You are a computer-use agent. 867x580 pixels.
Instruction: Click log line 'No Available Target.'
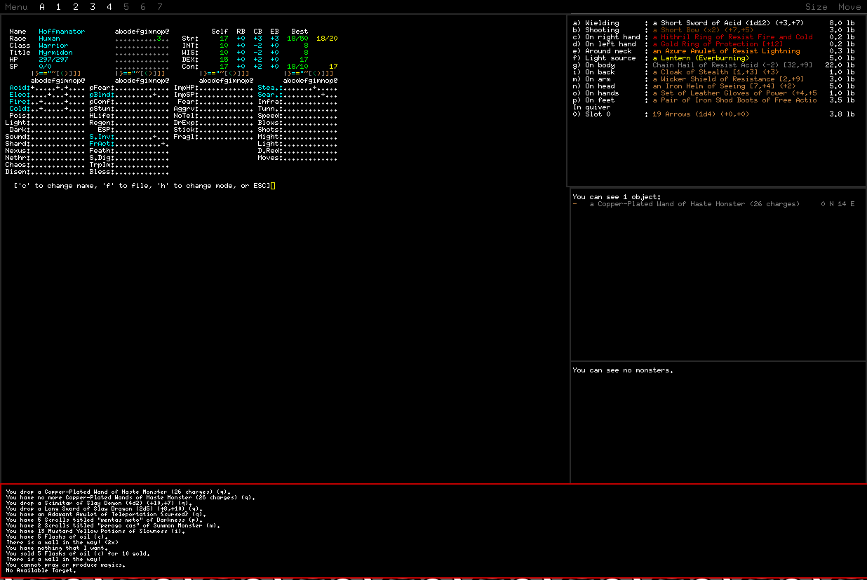coord(41,570)
